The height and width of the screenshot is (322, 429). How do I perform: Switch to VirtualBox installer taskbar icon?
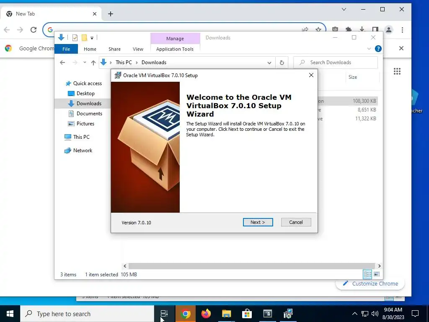(288, 314)
